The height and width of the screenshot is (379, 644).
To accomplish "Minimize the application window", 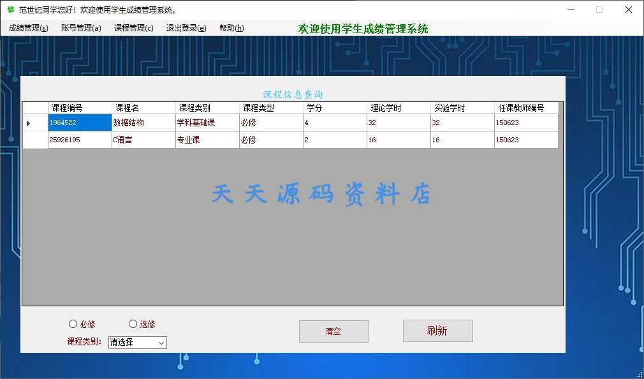I will (571, 10).
